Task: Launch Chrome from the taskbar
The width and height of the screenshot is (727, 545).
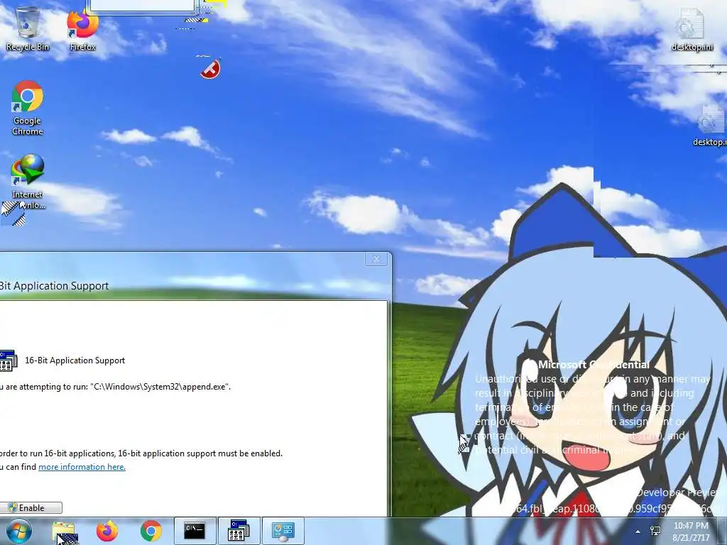Action: pyautogui.click(x=151, y=531)
